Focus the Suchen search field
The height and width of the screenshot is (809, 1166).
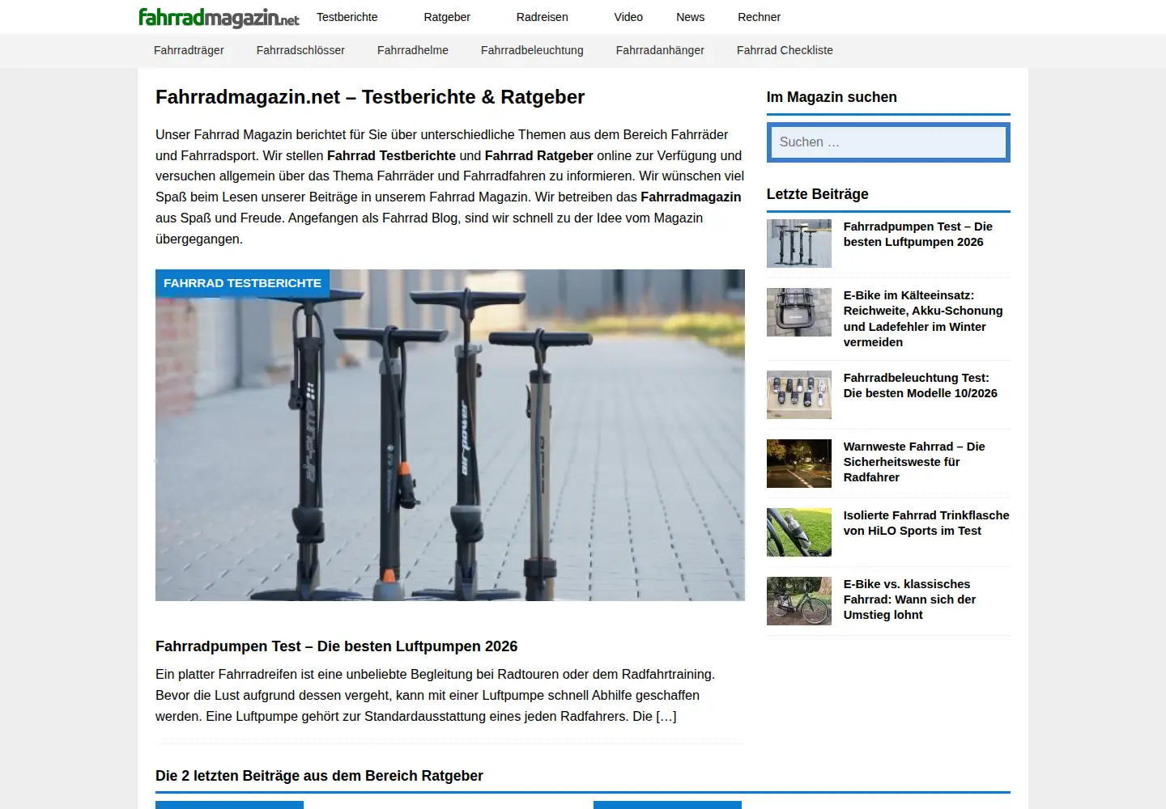coord(888,142)
